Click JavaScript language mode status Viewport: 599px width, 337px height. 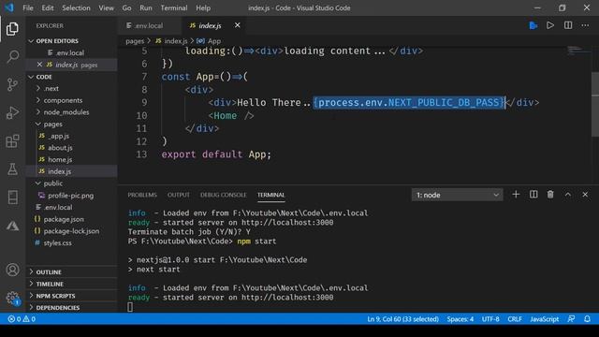[x=545, y=319]
